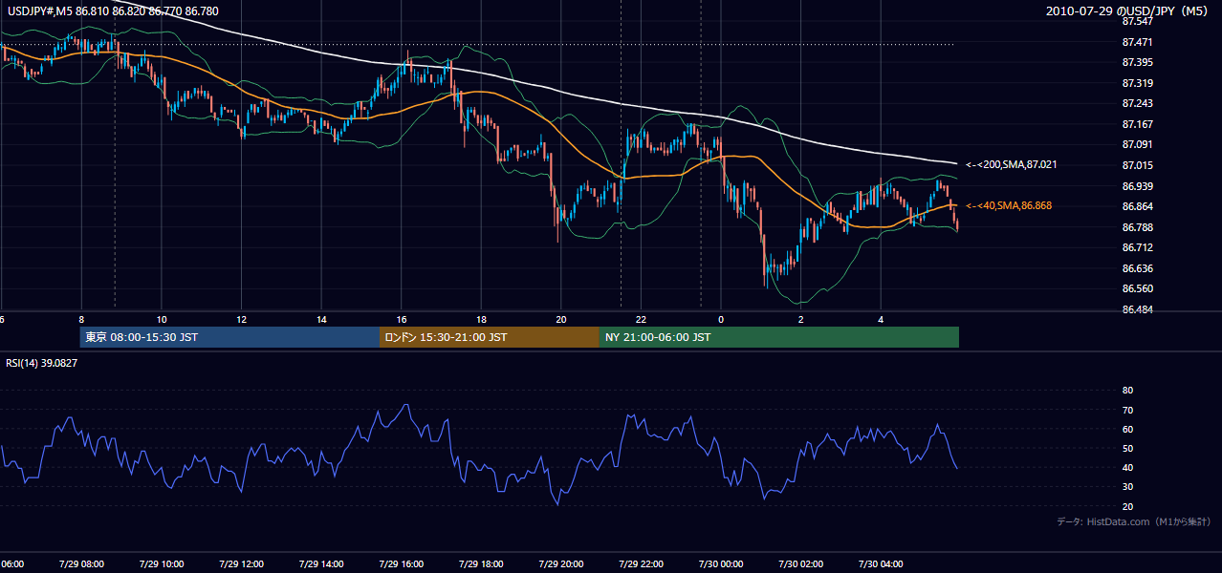Click the 40 SMA 86.868 label
Screen dimensions: 1222x573
(1009, 206)
